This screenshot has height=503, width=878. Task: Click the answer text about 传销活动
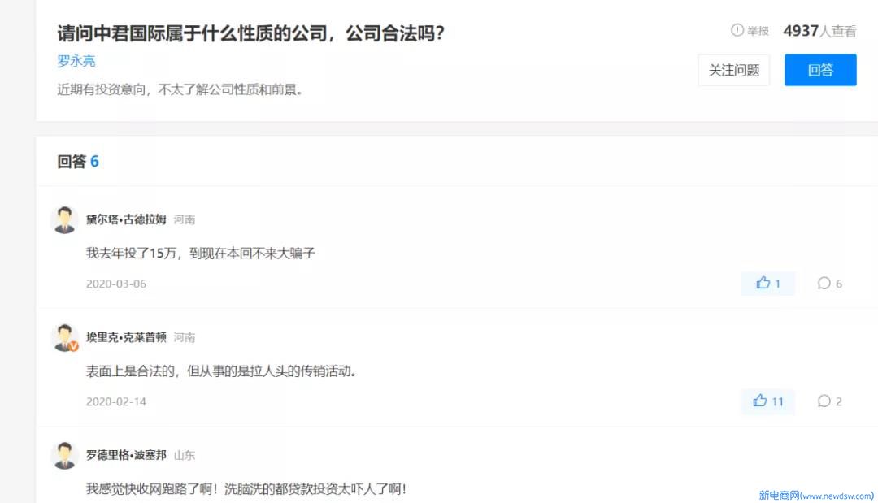tap(221, 371)
